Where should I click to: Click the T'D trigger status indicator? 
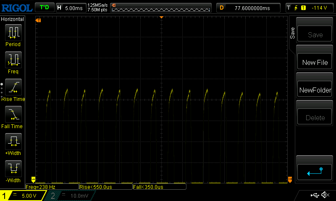tap(45, 8)
